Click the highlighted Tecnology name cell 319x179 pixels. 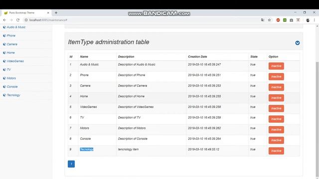tap(86, 149)
